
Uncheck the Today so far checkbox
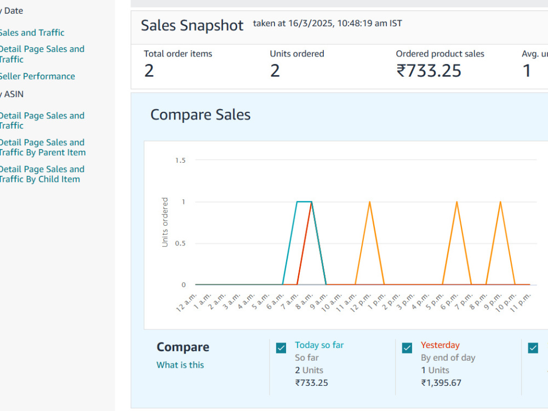point(281,348)
